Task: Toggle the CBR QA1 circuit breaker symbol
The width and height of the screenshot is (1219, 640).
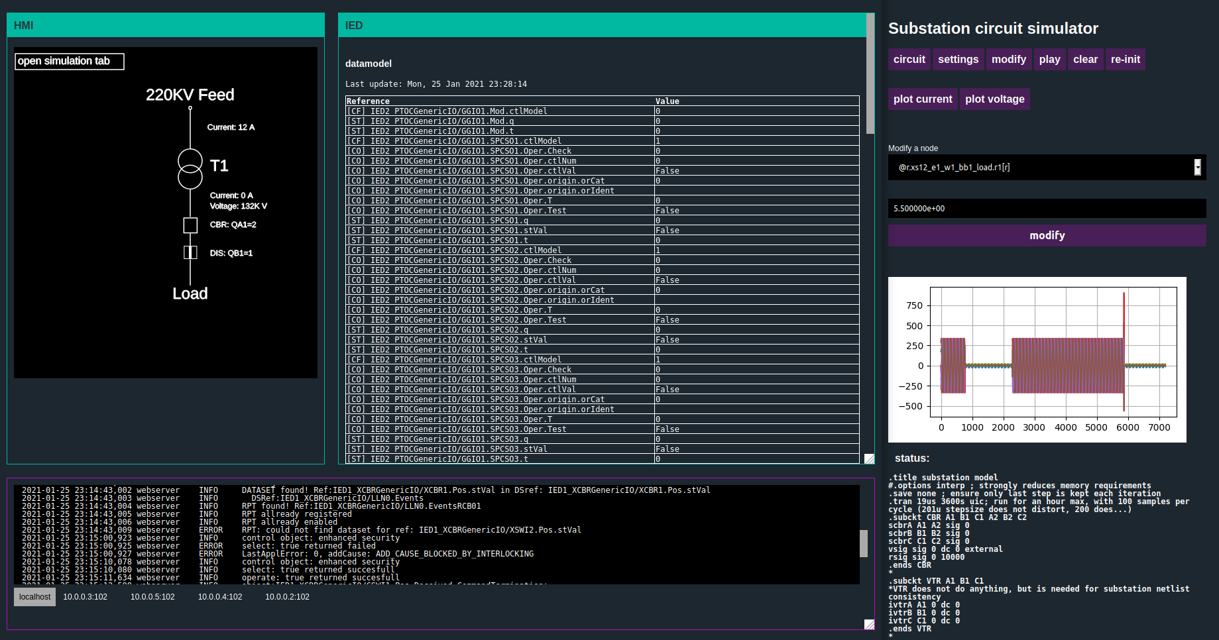Action: coord(190,225)
